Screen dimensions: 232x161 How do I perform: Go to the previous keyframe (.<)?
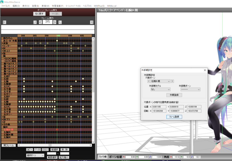coord(35,22)
